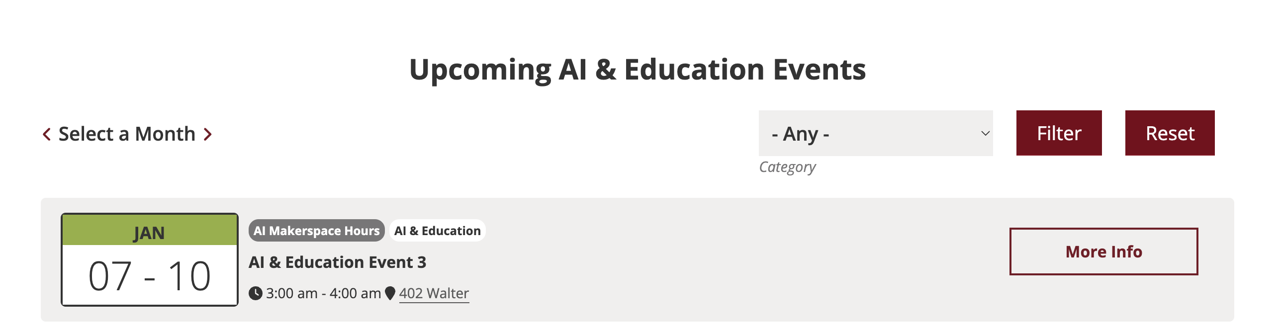Go to the previous month chevron
1280x336 pixels.
[x=47, y=134]
